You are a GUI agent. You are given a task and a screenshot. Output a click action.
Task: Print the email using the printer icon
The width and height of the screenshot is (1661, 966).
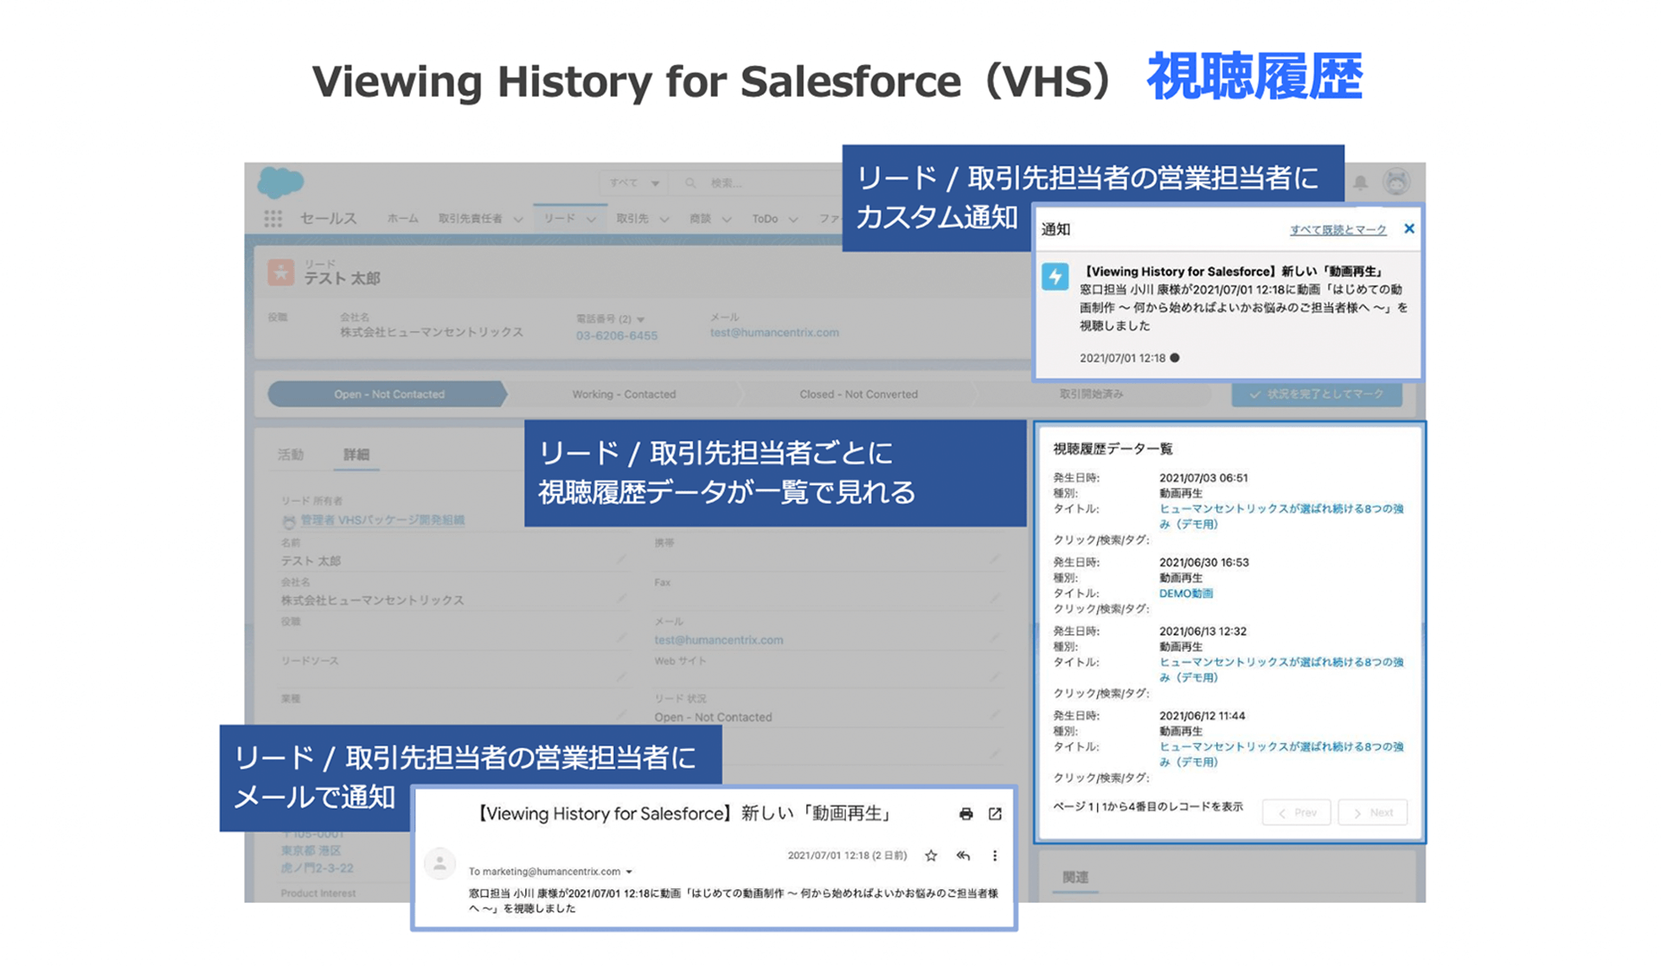click(x=965, y=814)
